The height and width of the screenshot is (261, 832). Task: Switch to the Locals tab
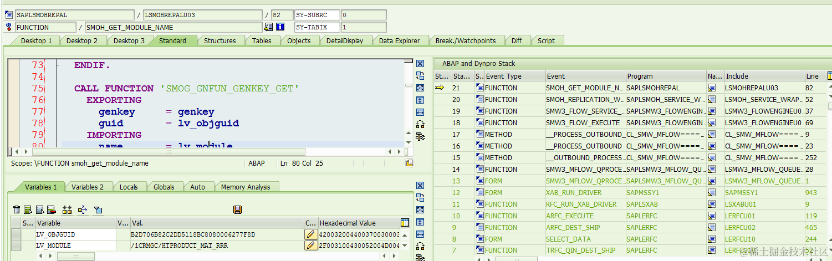[x=129, y=187]
